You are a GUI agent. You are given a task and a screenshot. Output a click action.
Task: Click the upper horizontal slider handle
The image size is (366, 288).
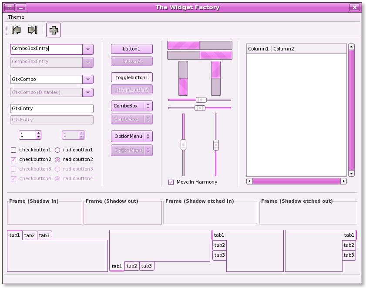tap(201, 100)
